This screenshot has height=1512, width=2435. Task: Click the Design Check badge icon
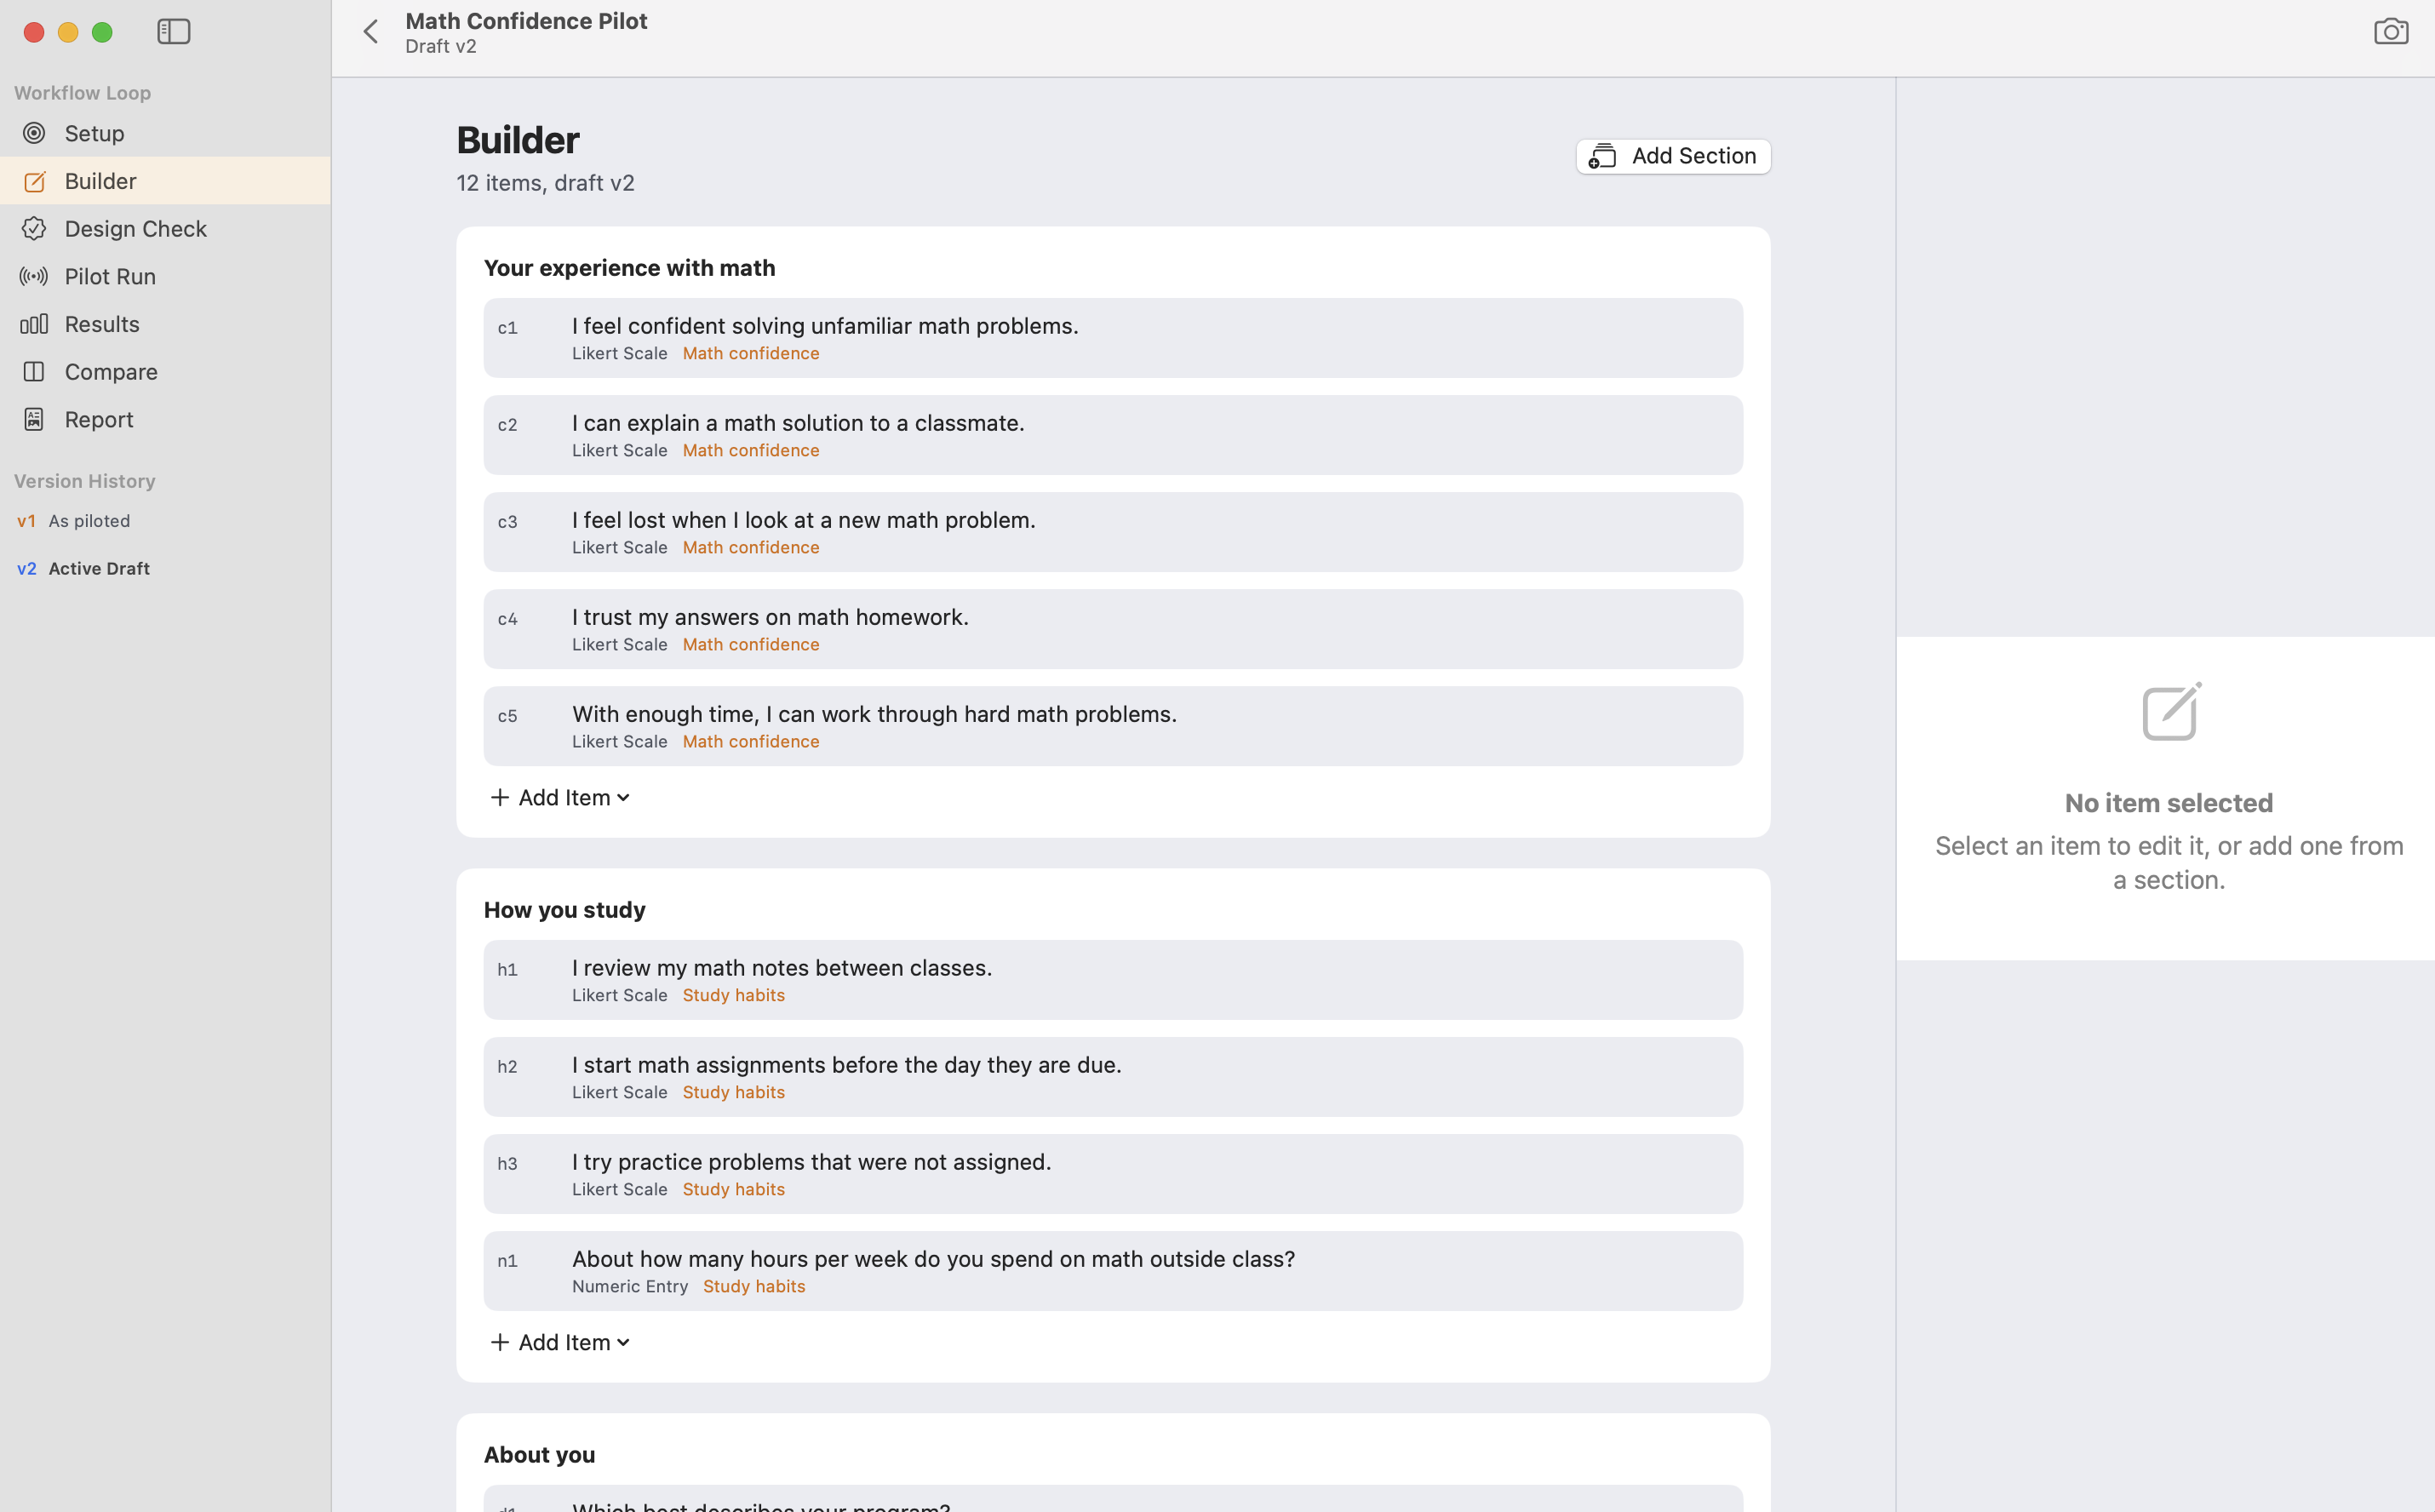(x=34, y=229)
